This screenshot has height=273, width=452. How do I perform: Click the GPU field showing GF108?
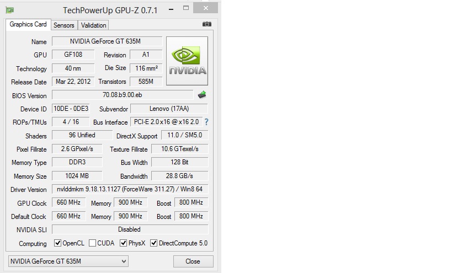[73, 55]
